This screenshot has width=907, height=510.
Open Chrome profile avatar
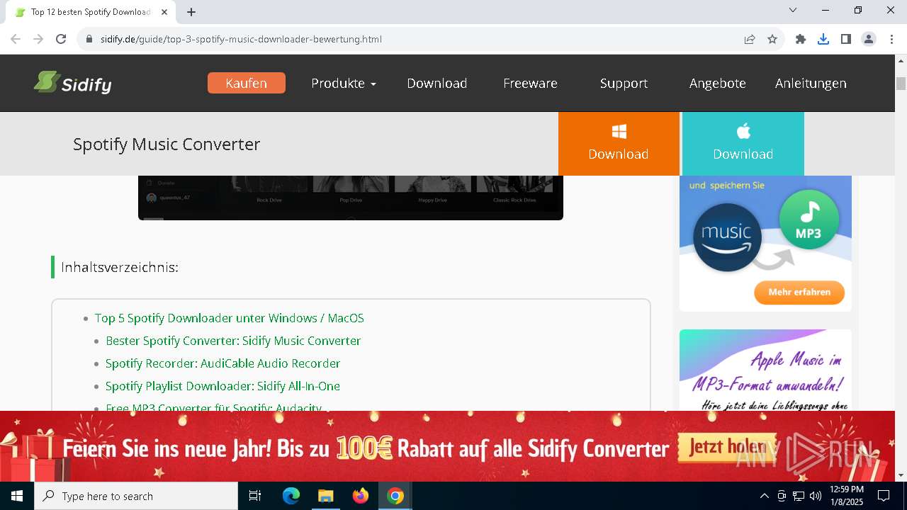(869, 39)
